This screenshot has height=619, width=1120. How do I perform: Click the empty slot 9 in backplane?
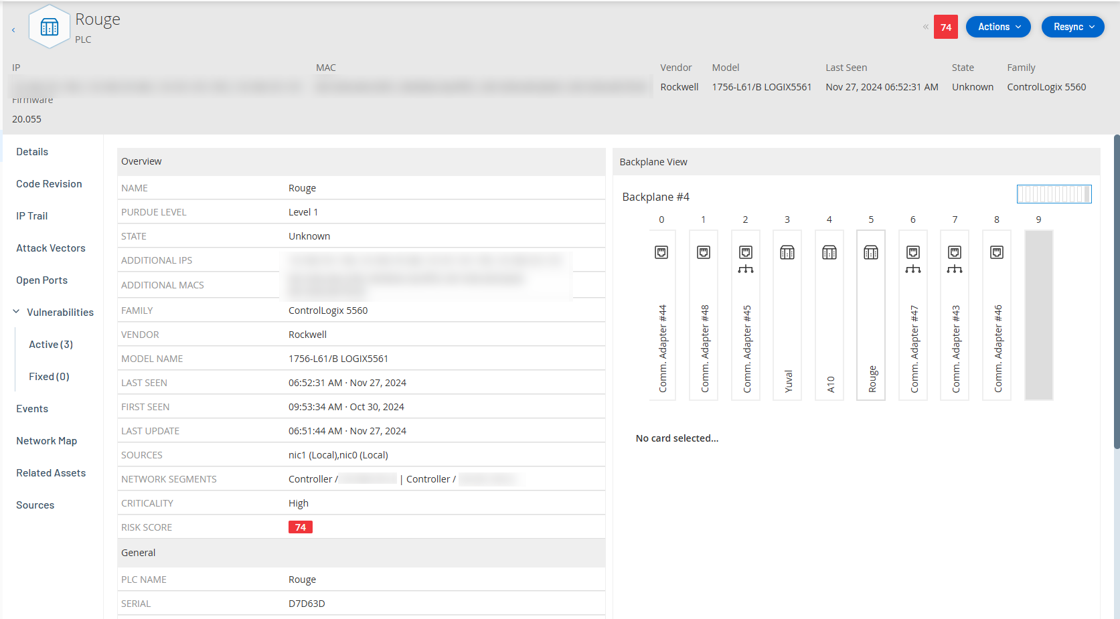point(1038,315)
